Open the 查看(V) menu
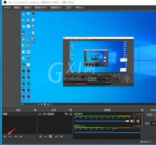Screen dimensions: 156x145 click(28, 7)
